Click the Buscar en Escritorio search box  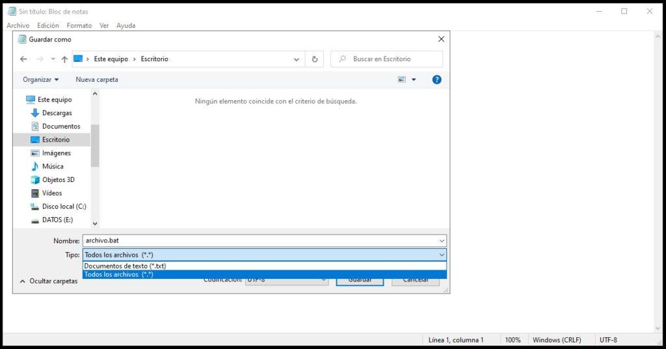pos(390,59)
